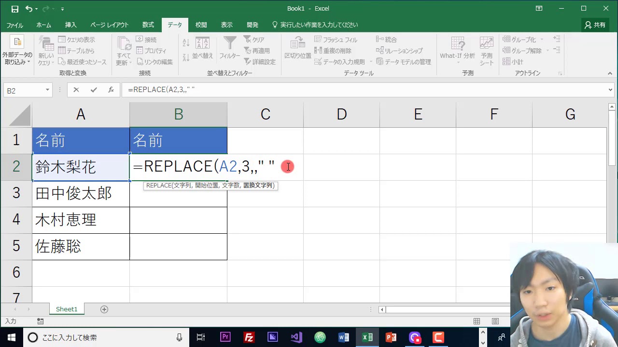Image resolution: width=618 pixels, height=347 pixels.
Task: Click 小計 subtotal
Action: coord(513,62)
